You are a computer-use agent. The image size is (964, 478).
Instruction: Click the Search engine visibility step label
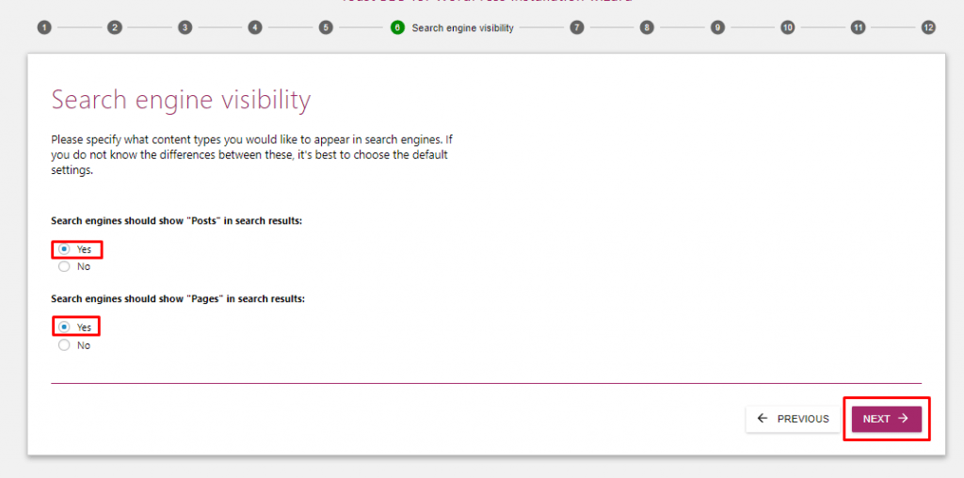point(462,28)
